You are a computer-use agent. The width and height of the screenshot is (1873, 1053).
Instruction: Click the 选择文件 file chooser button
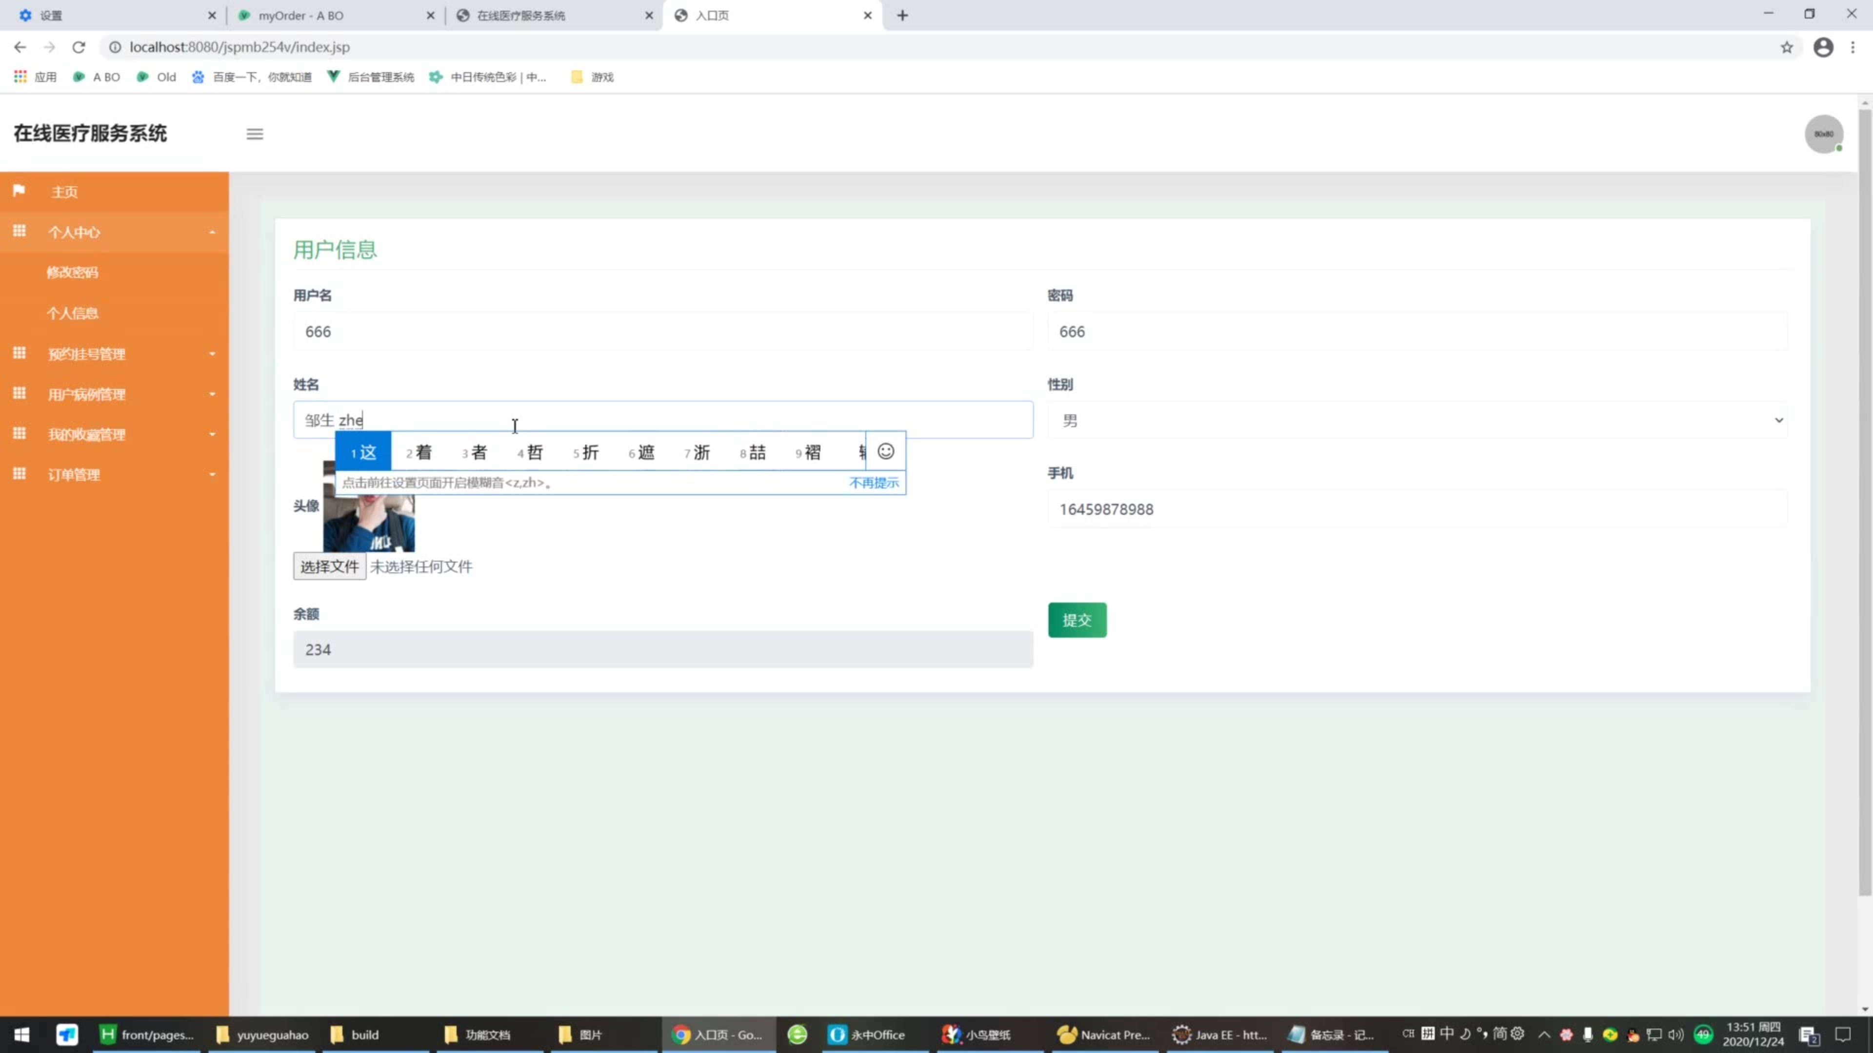(x=329, y=566)
